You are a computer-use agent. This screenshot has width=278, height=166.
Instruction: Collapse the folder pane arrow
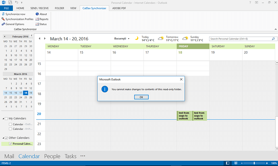(31, 35)
